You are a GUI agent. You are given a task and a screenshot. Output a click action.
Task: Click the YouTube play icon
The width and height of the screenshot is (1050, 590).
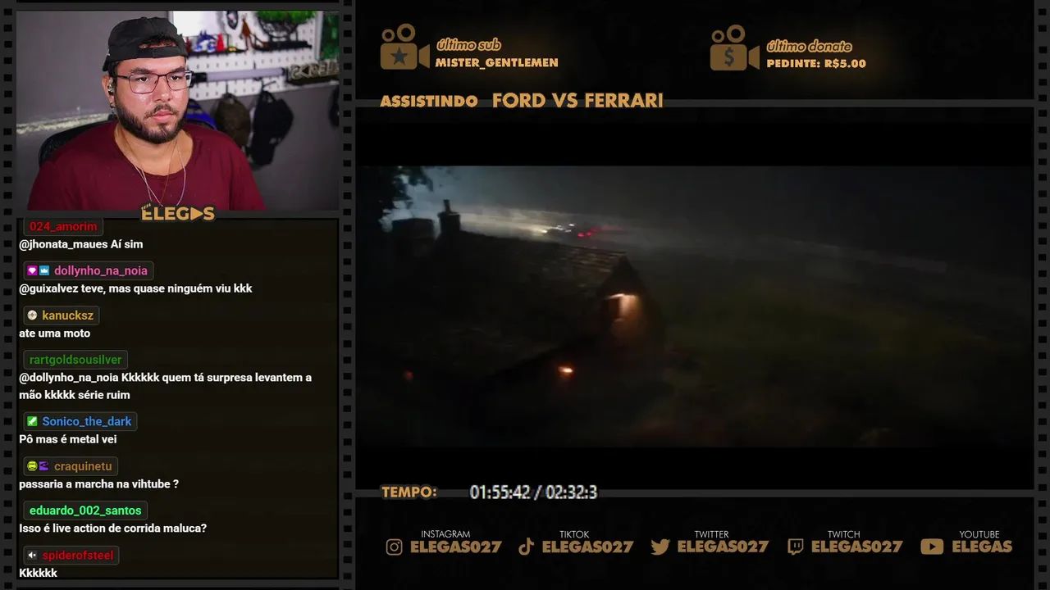[932, 547]
